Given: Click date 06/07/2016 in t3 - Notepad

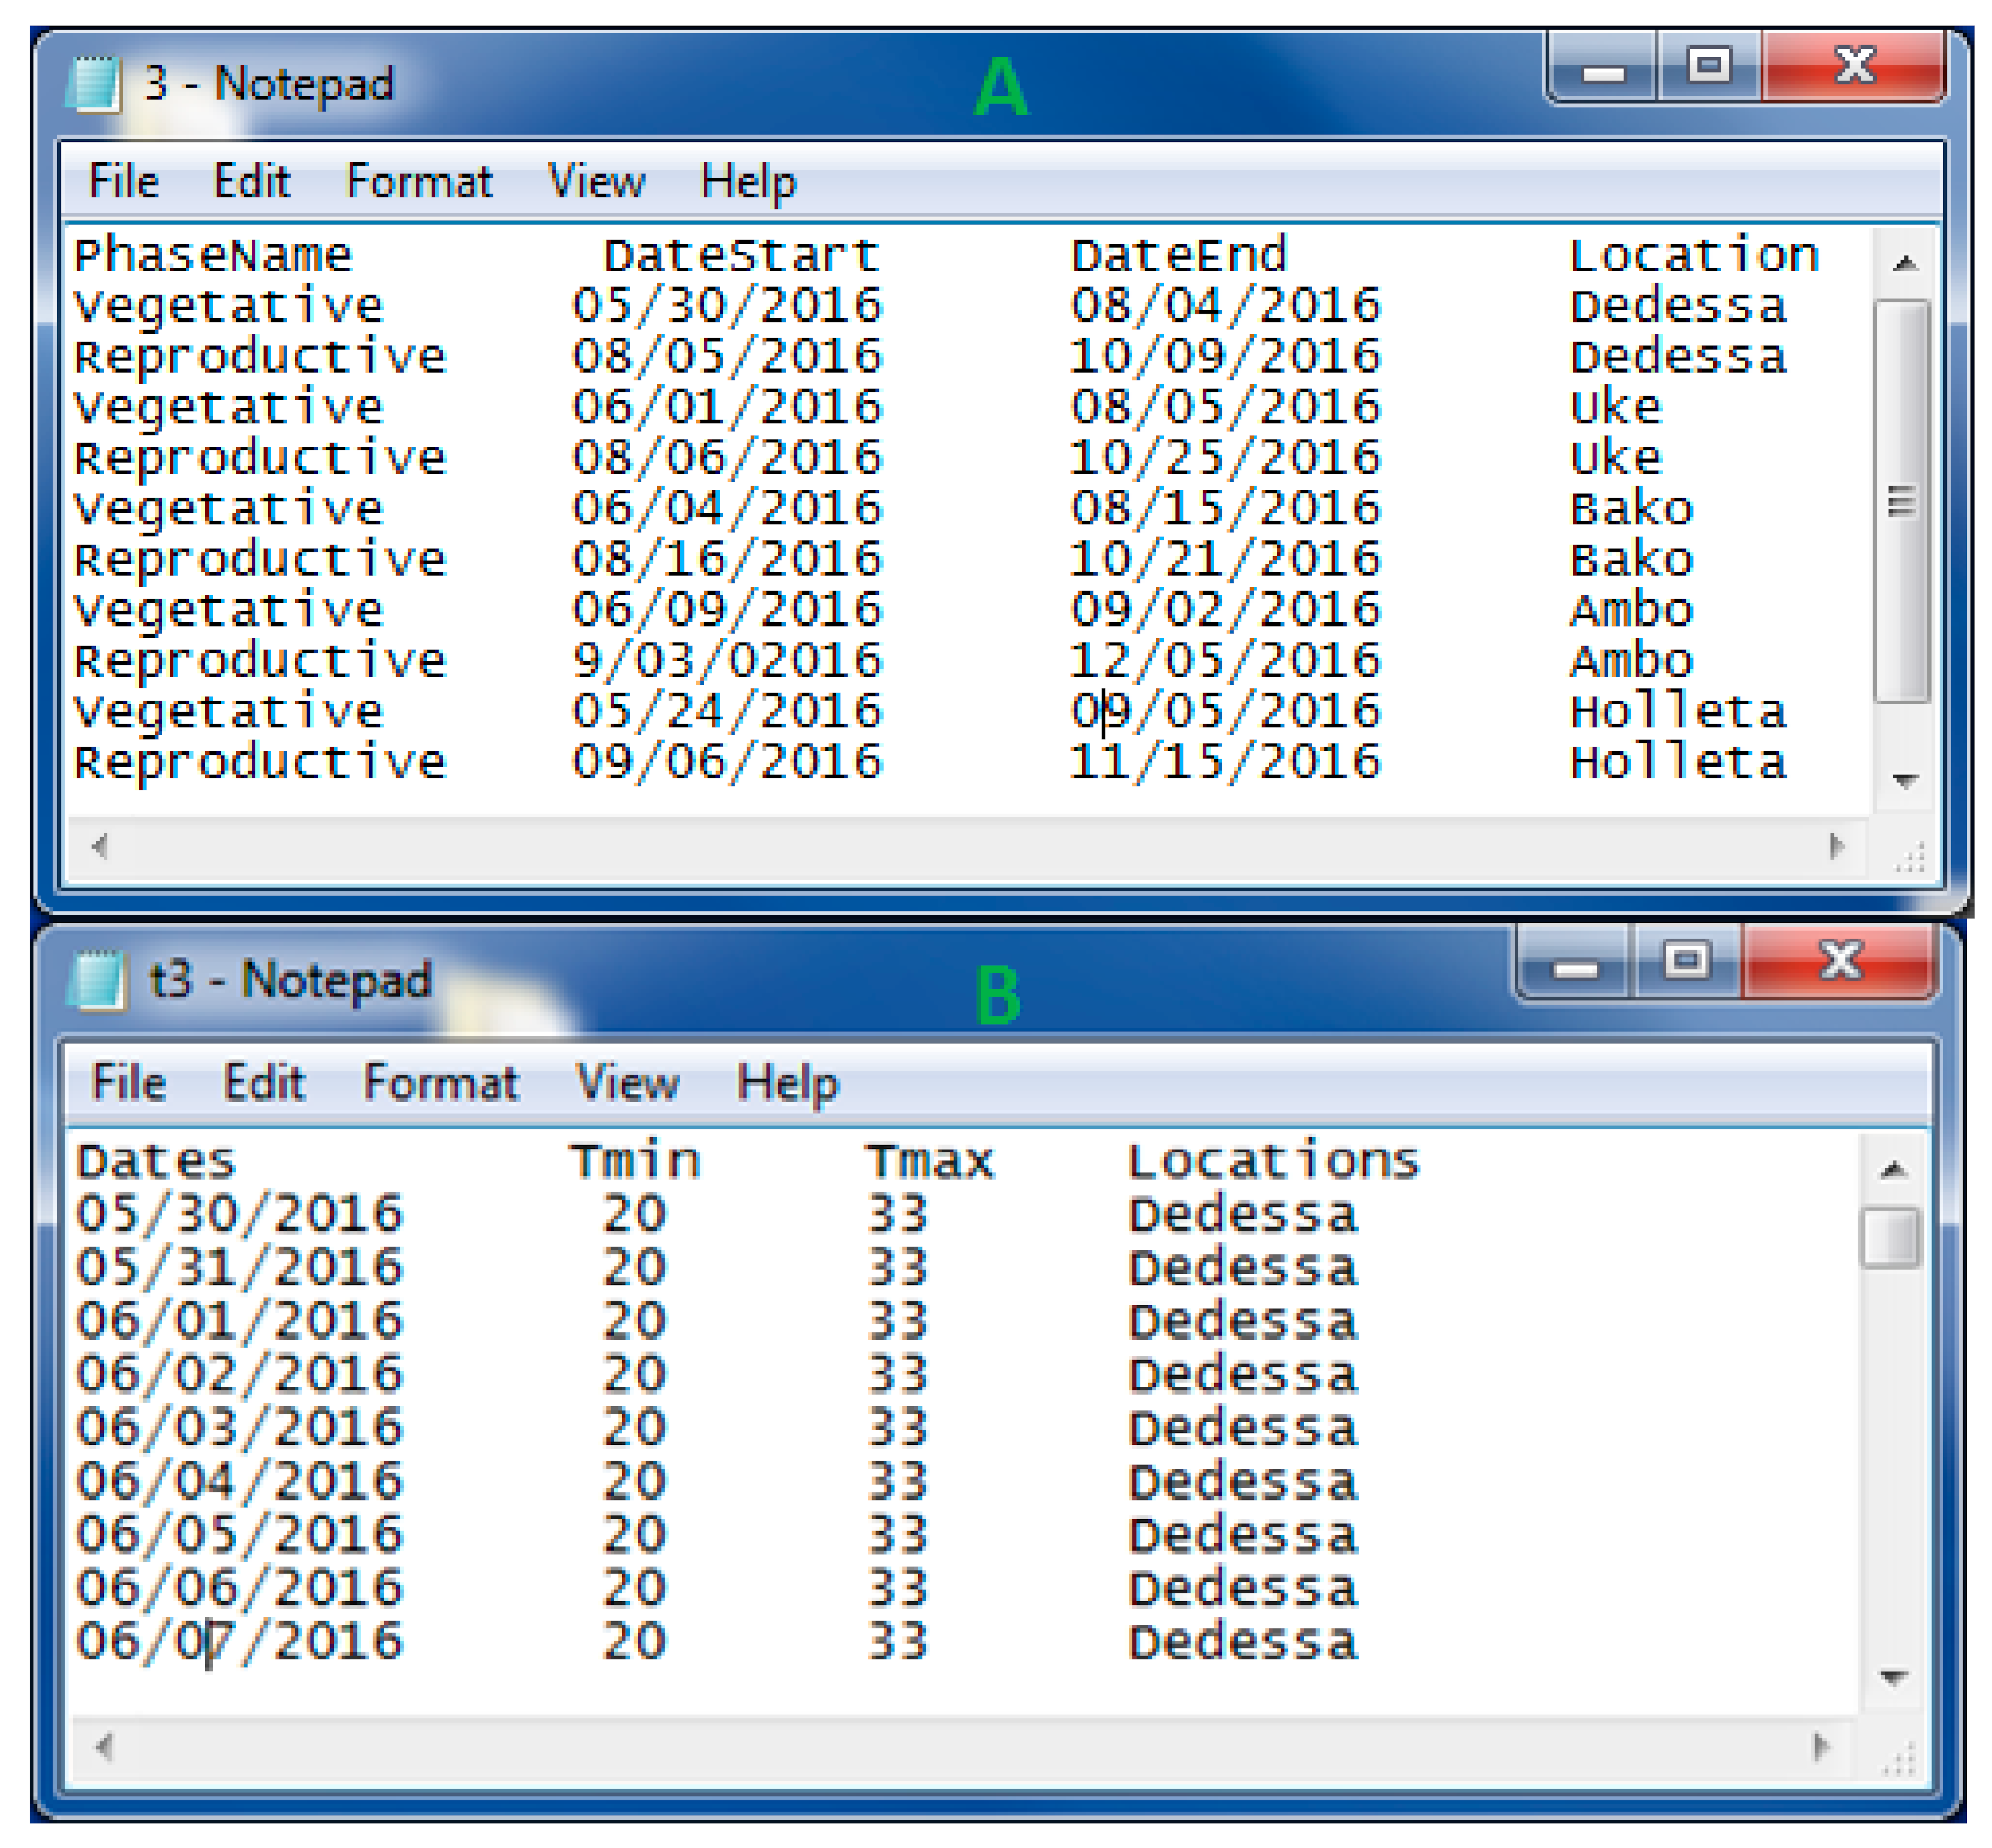Looking at the screenshot, I should [x=240, y=1642].
